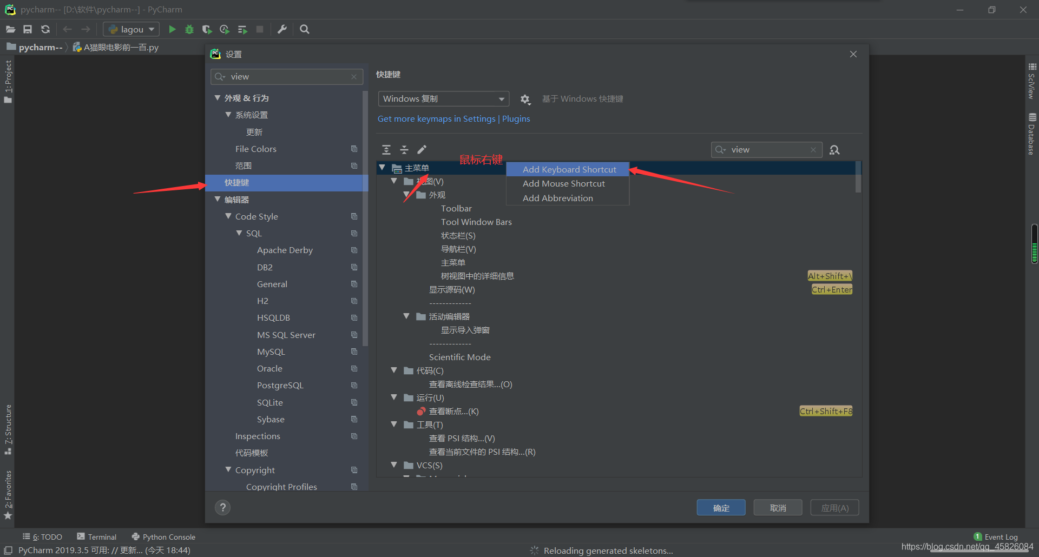Click the Open folder toolbar icon

tap(10, 29)
